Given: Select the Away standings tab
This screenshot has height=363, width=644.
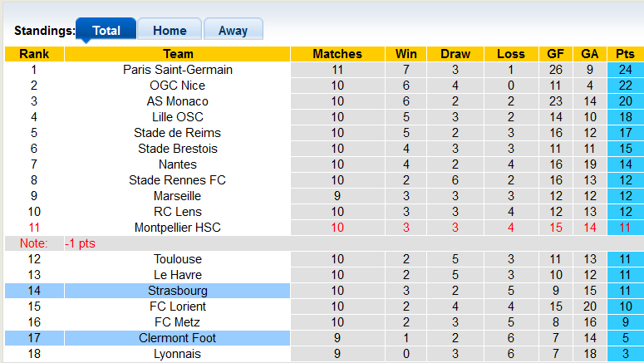Looking at the screenshot, I should [x=233, y=30].
